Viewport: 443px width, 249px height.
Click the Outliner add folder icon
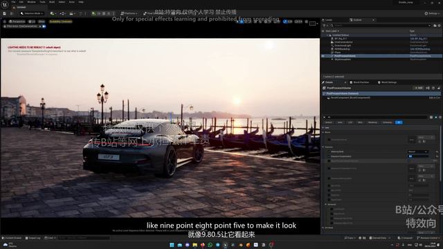(x=435, y=26)
